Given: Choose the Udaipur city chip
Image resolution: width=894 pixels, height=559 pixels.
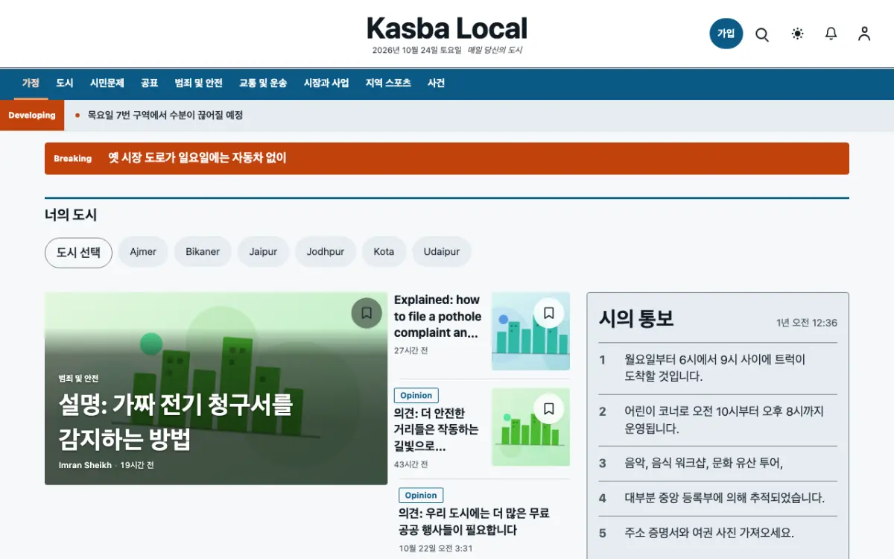Looking at the screenshot, I should click(x=442, y=252).
